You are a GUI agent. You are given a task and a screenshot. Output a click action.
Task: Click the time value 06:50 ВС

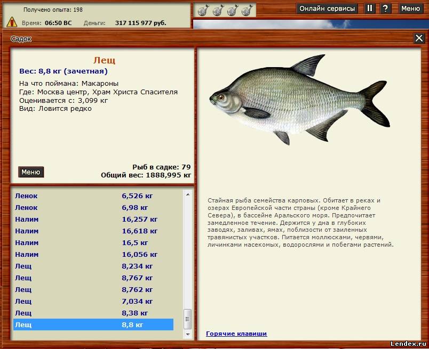(x=58, y=23)
